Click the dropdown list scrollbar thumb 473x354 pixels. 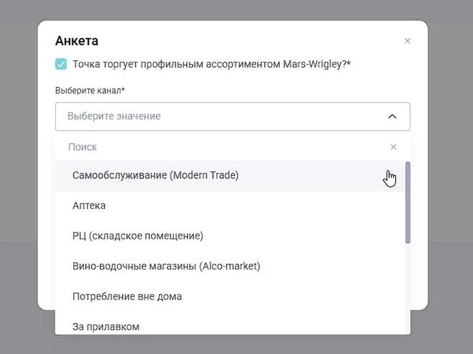coord(408,202)
